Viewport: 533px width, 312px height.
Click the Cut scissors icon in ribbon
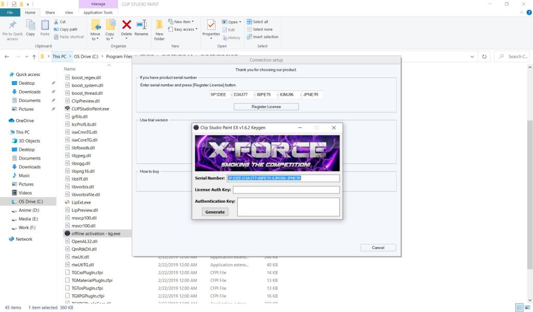[56, 22]
